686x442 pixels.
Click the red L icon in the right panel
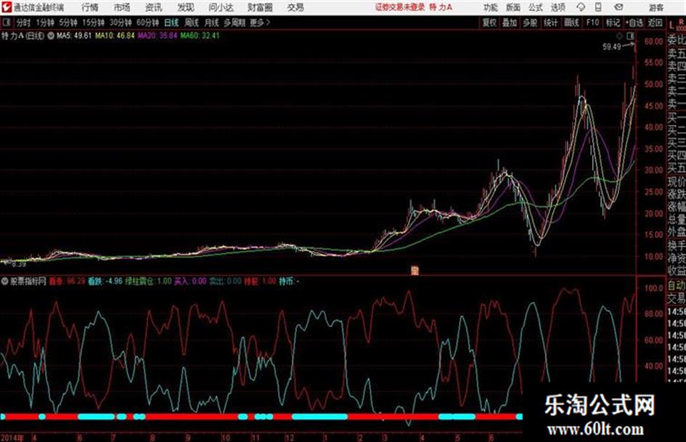[671, 25]
